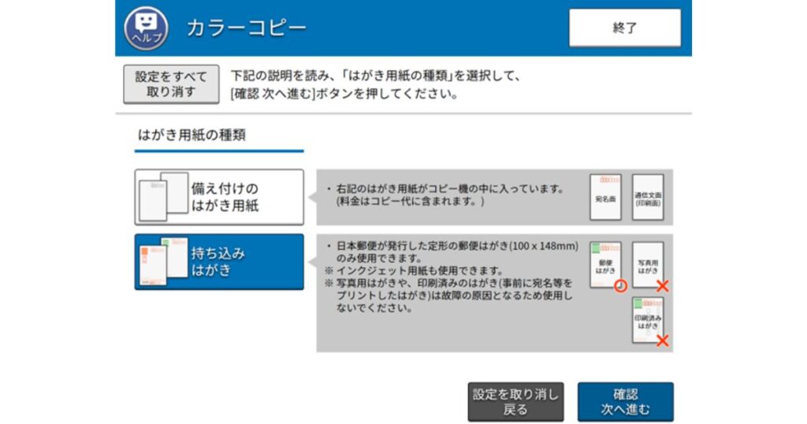Click the red X on 印刷済みはがき
This screenshot has height=424, width=807.
(663, 340)
